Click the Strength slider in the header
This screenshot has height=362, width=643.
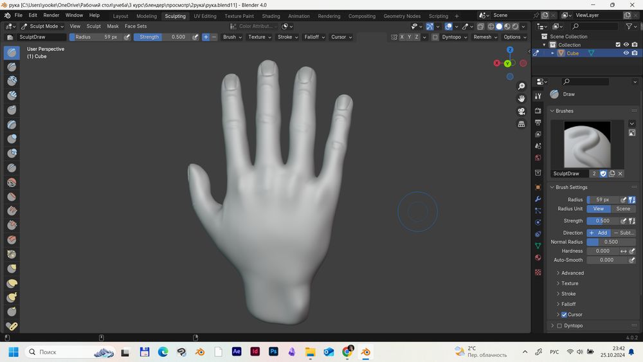162,37
